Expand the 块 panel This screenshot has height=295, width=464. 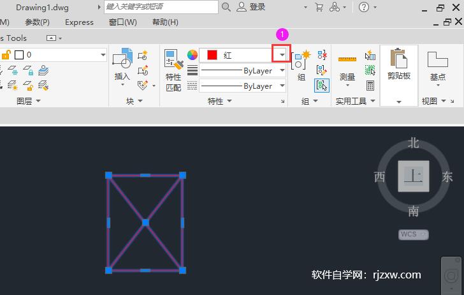tap(134, 101)
